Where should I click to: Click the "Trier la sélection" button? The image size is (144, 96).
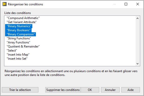coord(20,90)
